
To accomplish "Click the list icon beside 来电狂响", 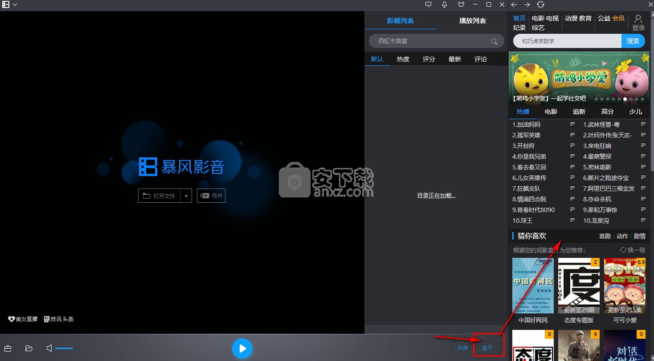I will [643, 145].
